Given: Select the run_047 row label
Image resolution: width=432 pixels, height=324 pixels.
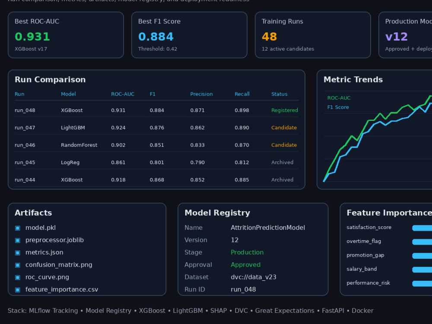Looking at the screenshot, I should pos(25,128).
